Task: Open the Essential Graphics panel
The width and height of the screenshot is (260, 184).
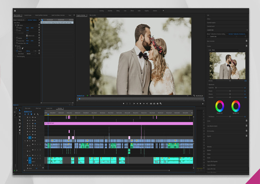Action: (x=212, y=23)
